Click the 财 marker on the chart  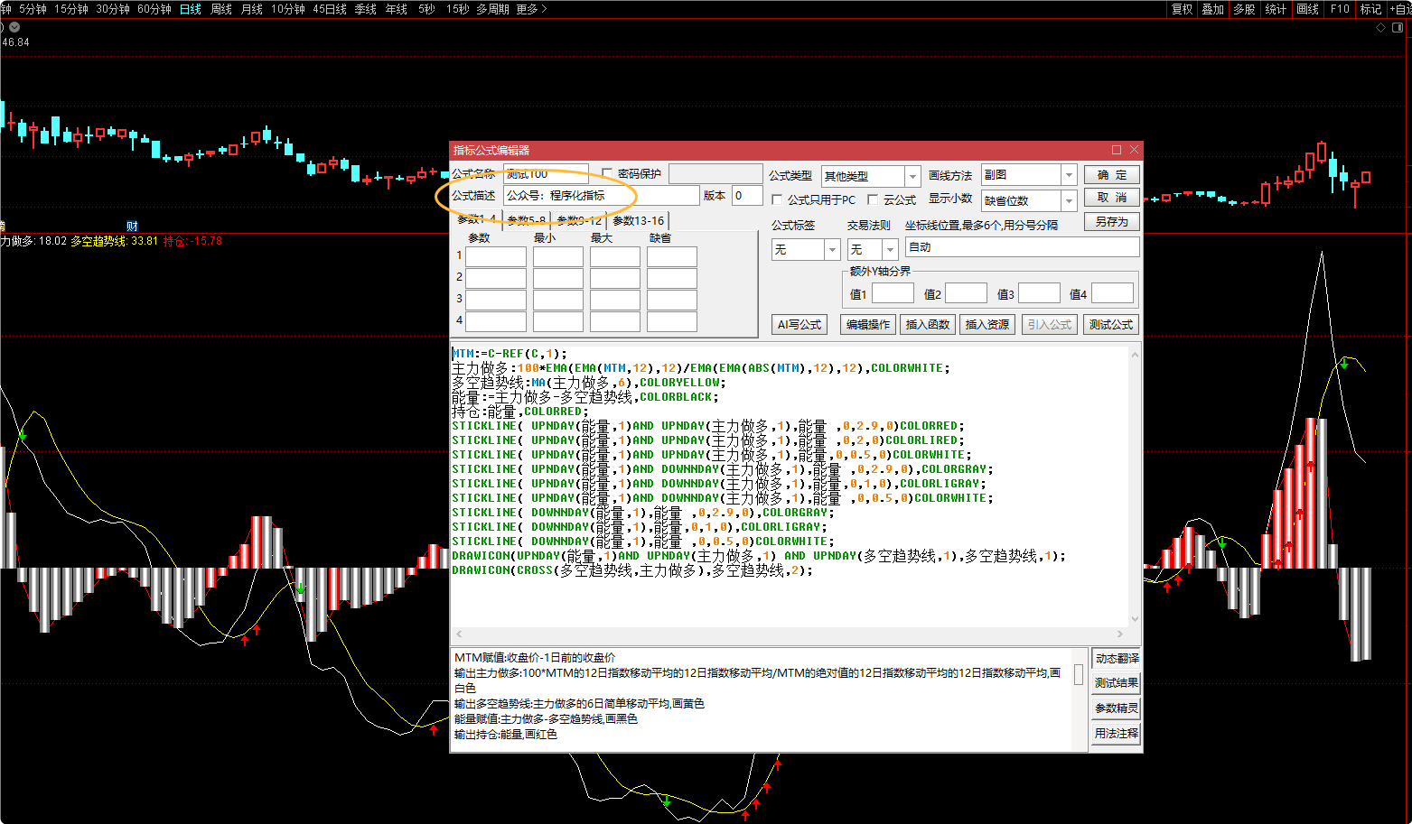(132, 227)
